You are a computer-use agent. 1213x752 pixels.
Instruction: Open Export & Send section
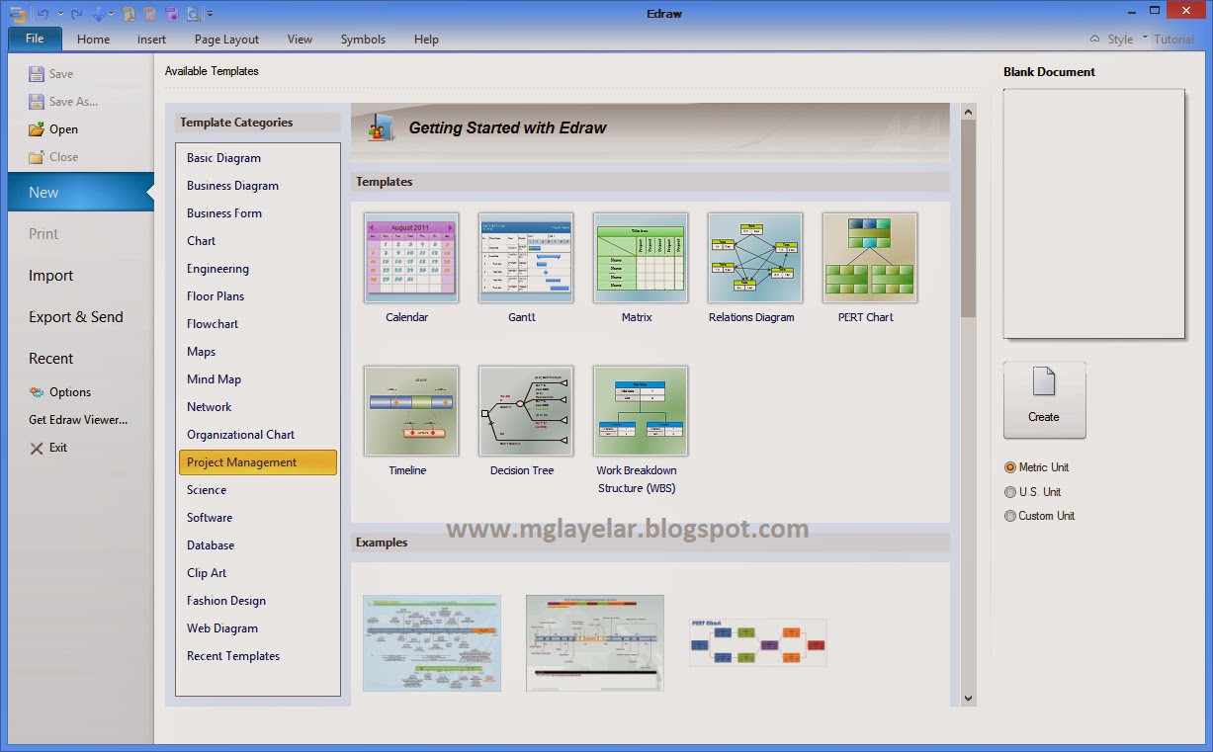coord(77,317)
